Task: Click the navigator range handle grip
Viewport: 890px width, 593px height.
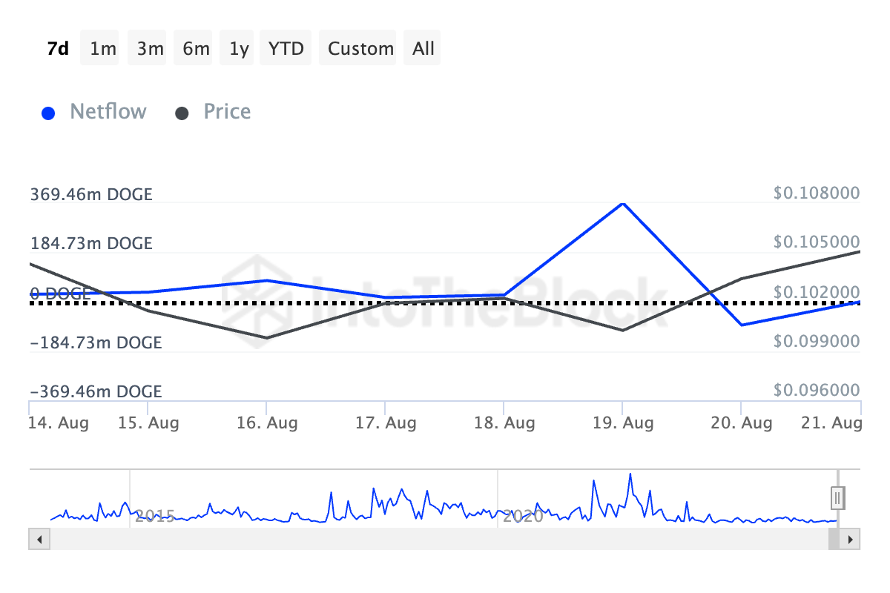Action: click(x=838, y=497)
